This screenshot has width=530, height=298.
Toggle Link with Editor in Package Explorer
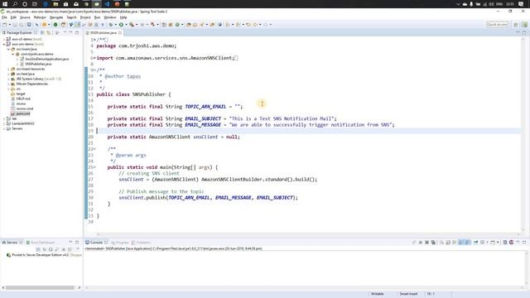point(49,33)
